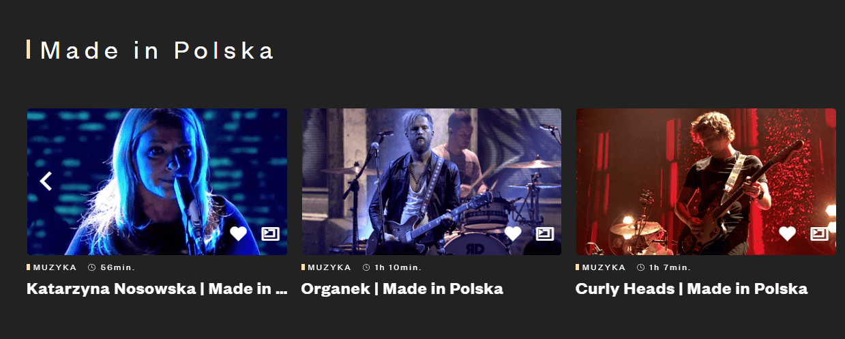Add Katarzyna Nosowska video to watchlist
The height and width of the screenshot is (339, 845).
[271, 234]
